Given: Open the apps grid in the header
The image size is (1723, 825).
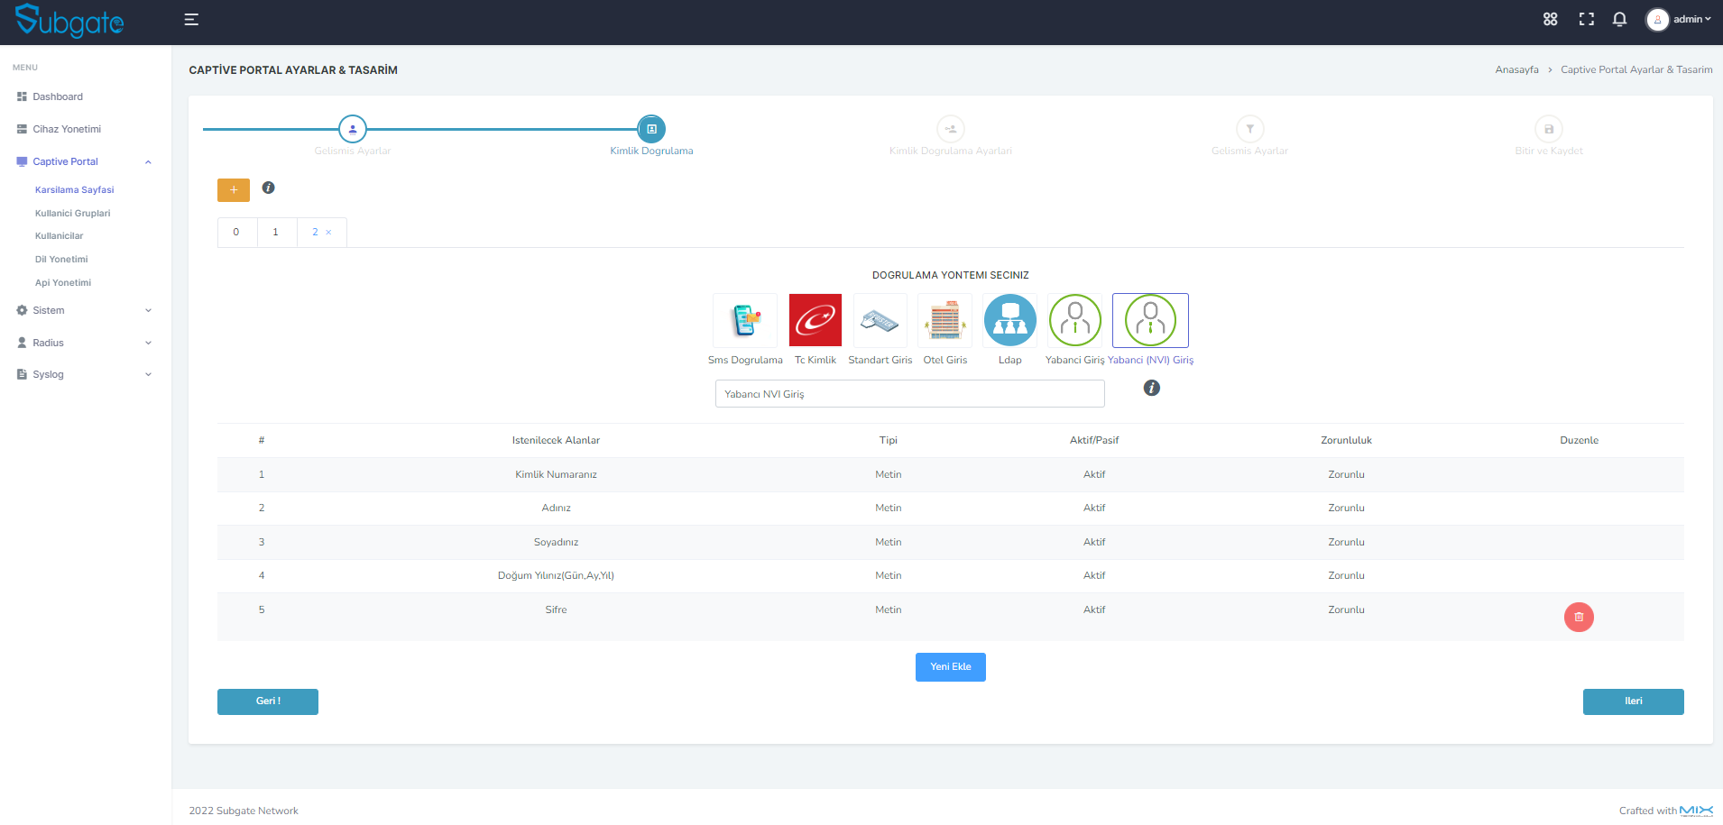Looking at the screenshot, I should [x=1551, y=18].
